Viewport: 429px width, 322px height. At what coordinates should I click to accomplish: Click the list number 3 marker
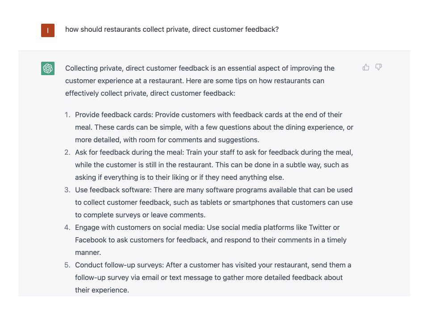67,190
